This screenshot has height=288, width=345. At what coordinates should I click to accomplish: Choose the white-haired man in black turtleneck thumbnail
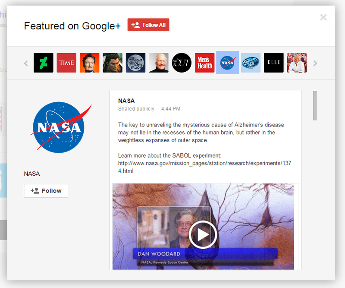click(x=159, y=63)
